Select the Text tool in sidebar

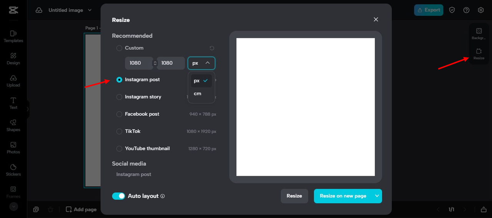click(13, 103)
